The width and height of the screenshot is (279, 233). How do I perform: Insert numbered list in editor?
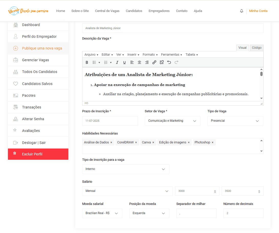pos(106,63)
